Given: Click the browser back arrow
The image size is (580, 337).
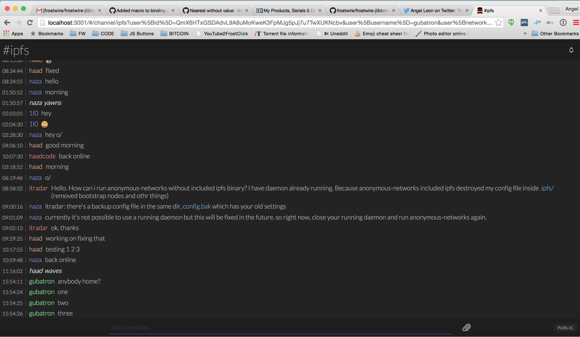Looking at the screenshot, I should coord(7,22).
